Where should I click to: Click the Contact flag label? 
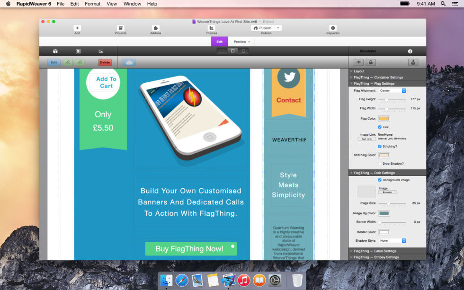[289, 100]
